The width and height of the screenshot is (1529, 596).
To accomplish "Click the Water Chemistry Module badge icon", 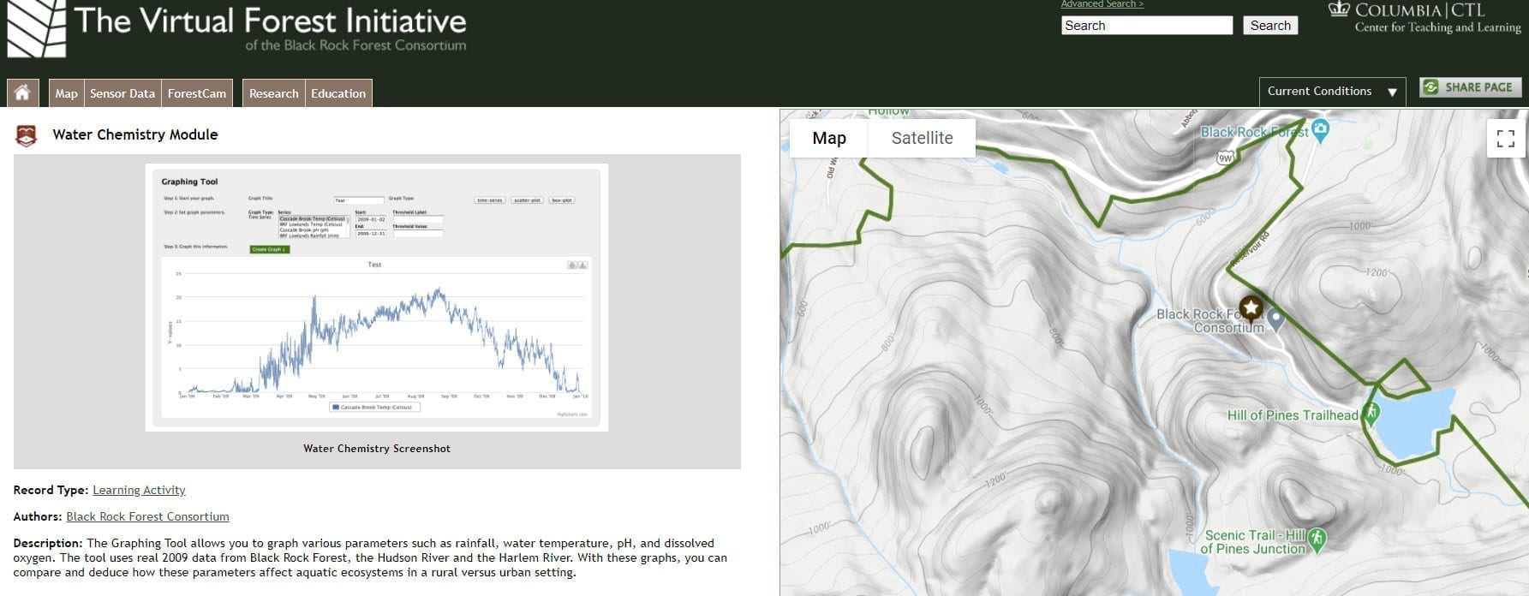I will (x=27, y=135).
